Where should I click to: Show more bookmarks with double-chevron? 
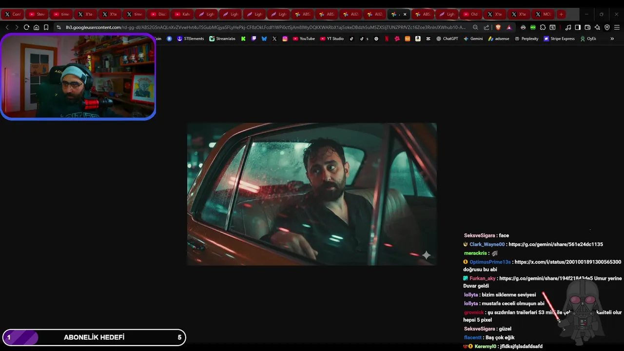click(x=612, y=39)
